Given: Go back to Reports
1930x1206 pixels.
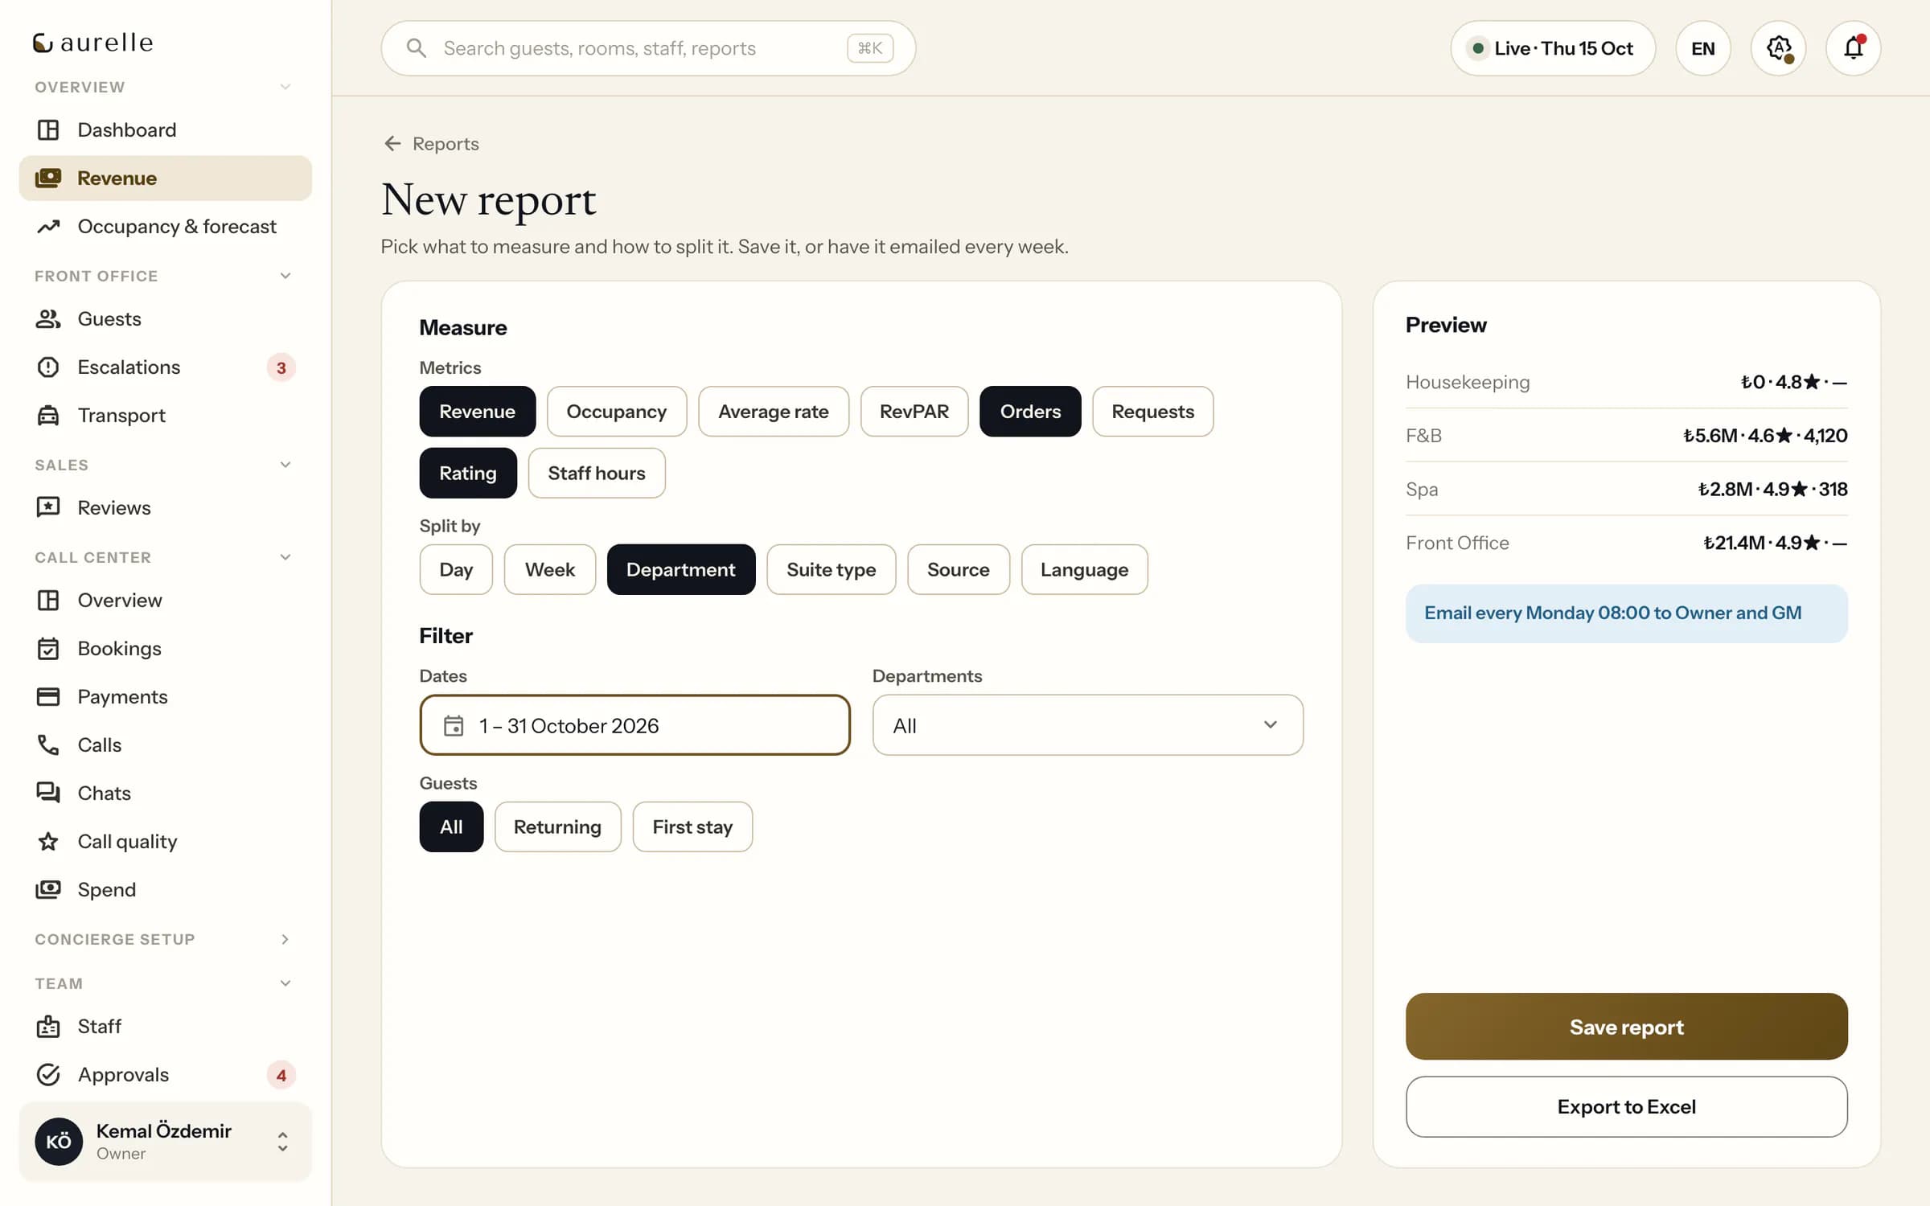Looking at the screenshot, I should tap(431, 143).
